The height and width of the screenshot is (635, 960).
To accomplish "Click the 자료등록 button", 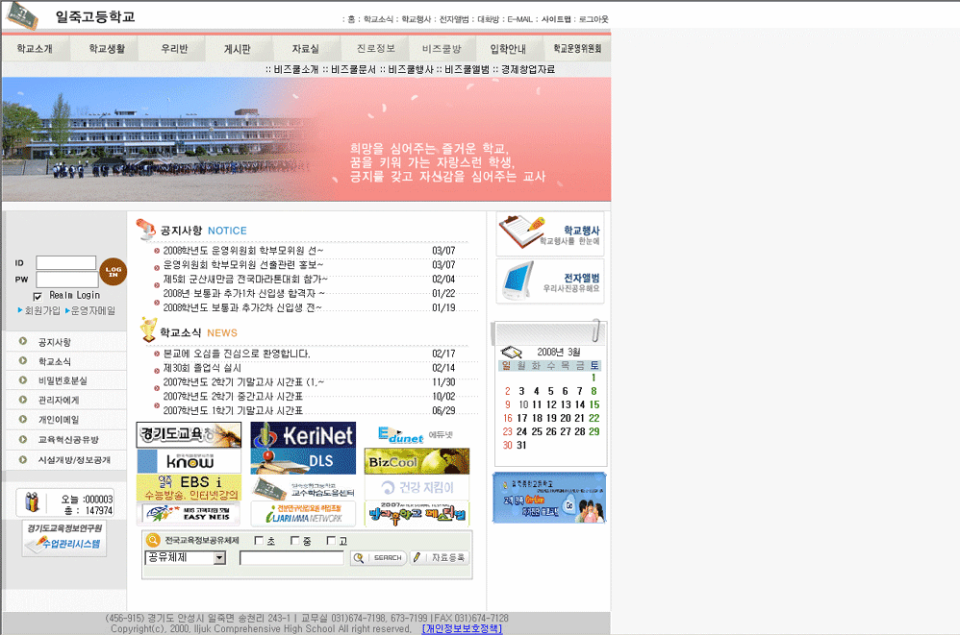I will pyautogui.click(x=440, y=558).
